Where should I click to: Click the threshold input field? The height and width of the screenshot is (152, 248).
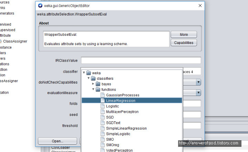(192, 126)
